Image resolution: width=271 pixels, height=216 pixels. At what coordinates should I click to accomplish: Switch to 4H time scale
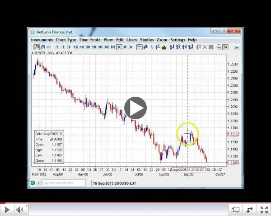coord(107,47)
